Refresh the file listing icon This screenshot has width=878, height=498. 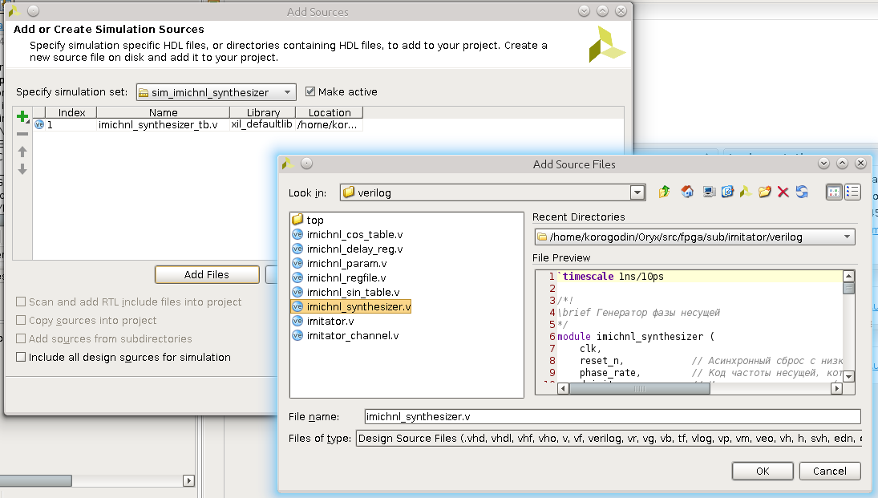[802, 192]
